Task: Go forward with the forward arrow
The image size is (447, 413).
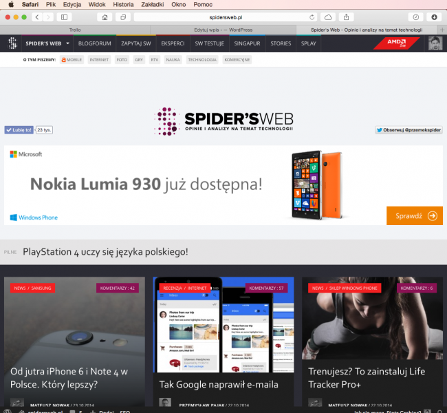Action: [x=48, y=17]
